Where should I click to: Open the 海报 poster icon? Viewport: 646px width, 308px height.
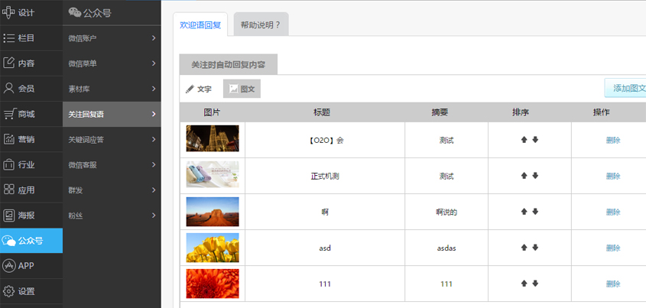(9, 216)
